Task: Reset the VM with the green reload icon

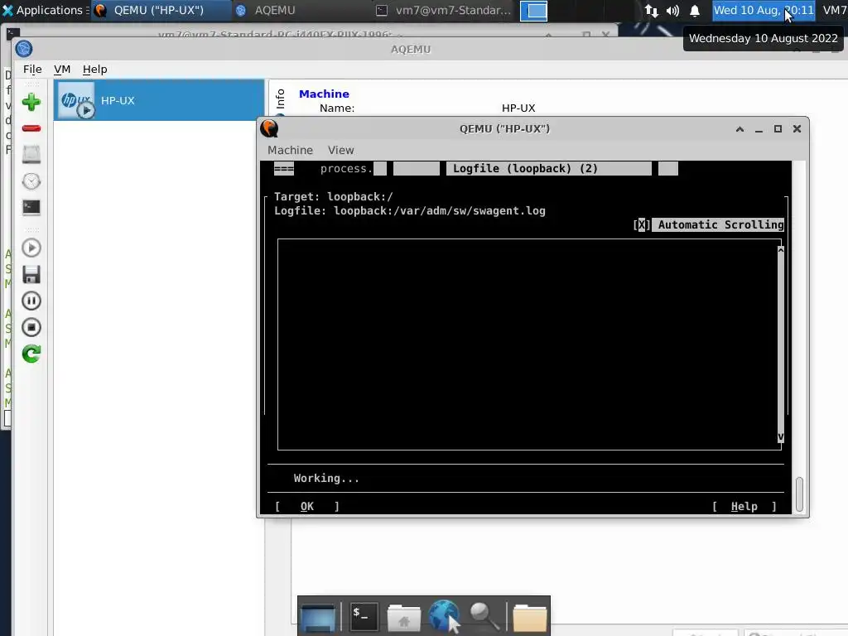Action: coord(31,354)
